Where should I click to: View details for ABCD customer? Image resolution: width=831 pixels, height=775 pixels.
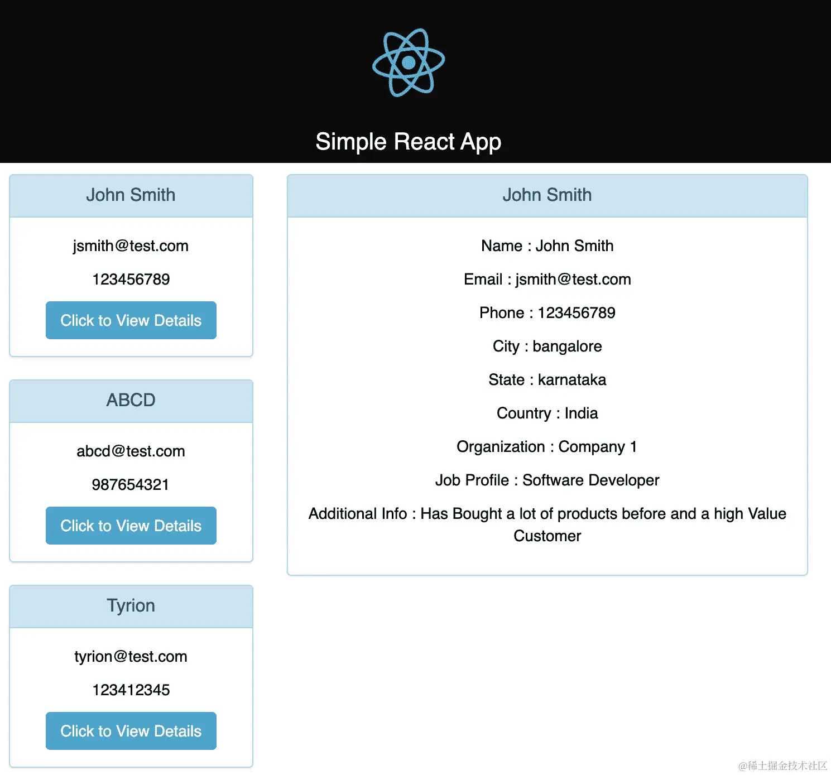(x=131, y=526)
